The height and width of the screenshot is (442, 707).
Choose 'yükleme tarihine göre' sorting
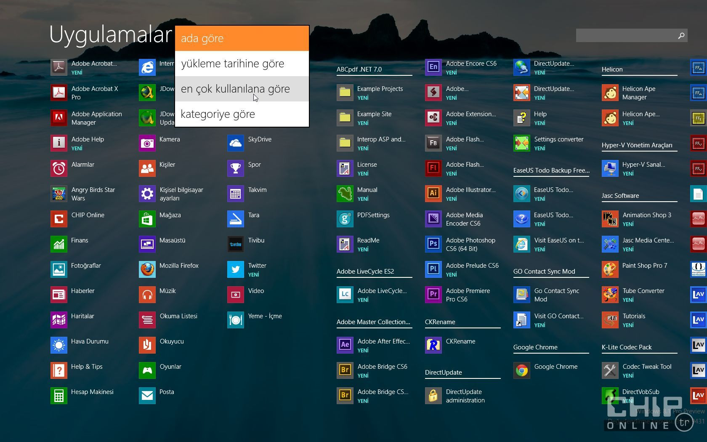tap(242, 64)
